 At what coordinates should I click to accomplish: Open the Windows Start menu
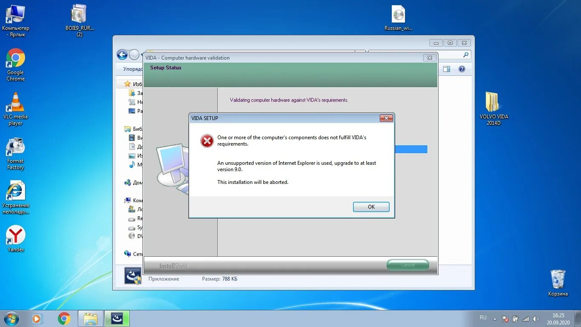click(11, 318)
